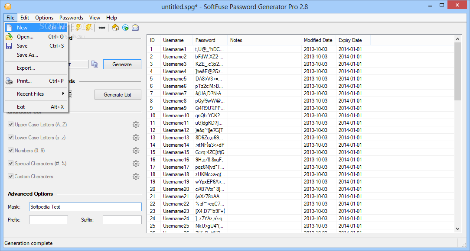Sort by ID column header
470x251 pixels.
[x=154, y=40]
